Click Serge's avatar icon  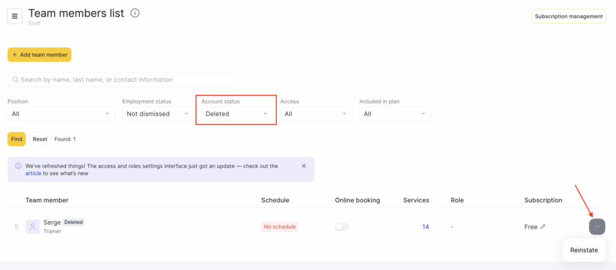point(32,227)
